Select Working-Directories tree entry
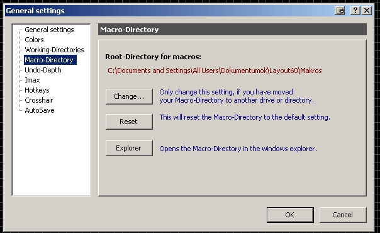This screenshot has width=380, height=233. 54,50
